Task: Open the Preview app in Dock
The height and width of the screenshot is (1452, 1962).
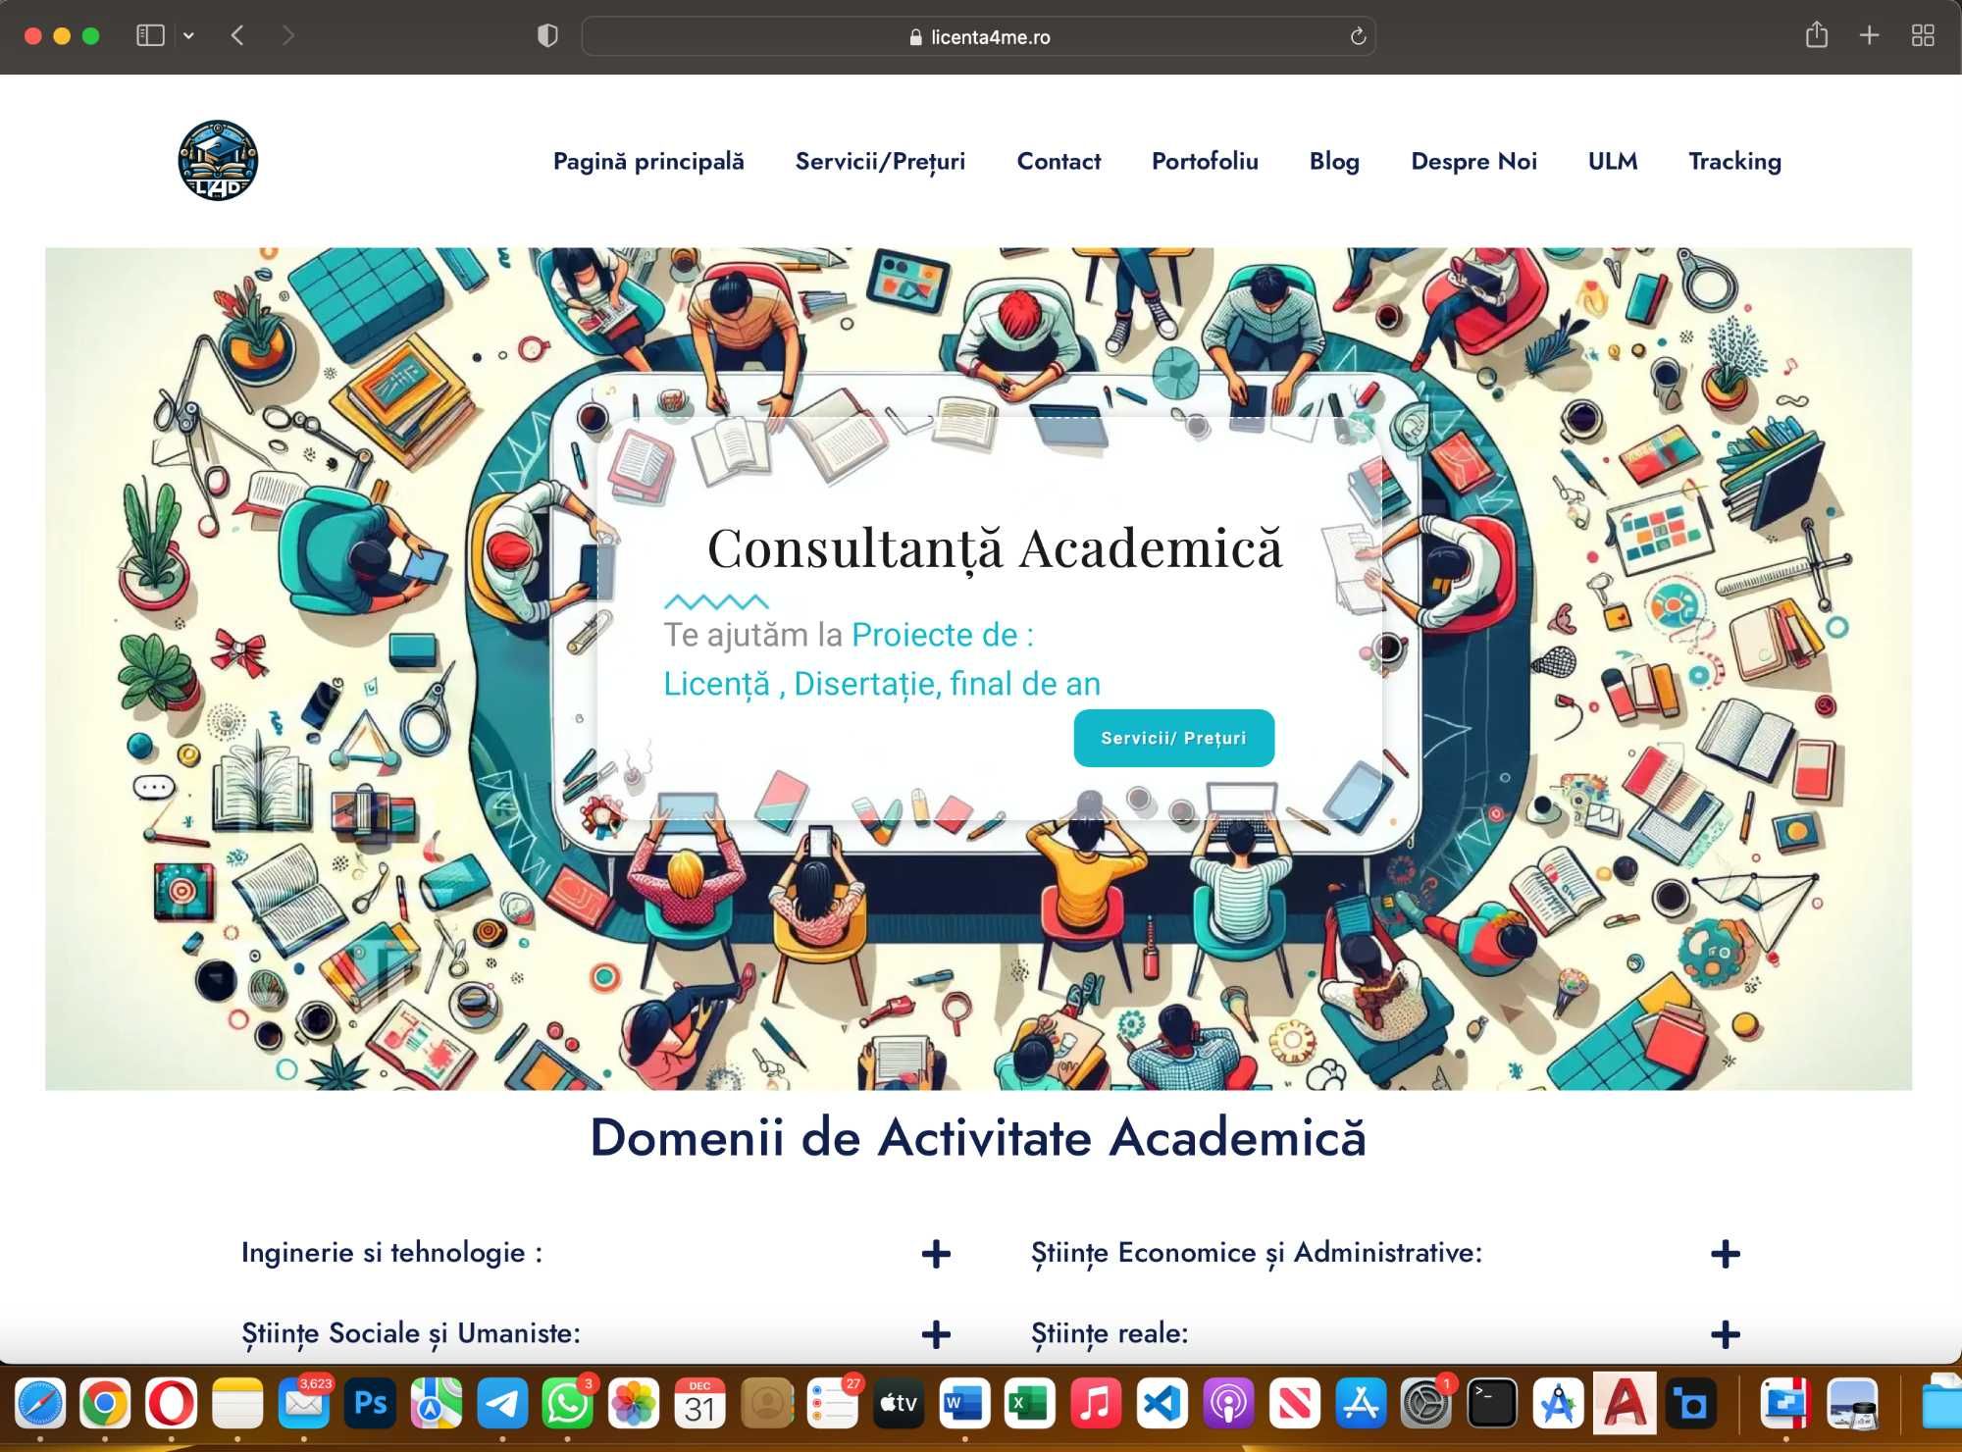Action: pos(1852,1404)
